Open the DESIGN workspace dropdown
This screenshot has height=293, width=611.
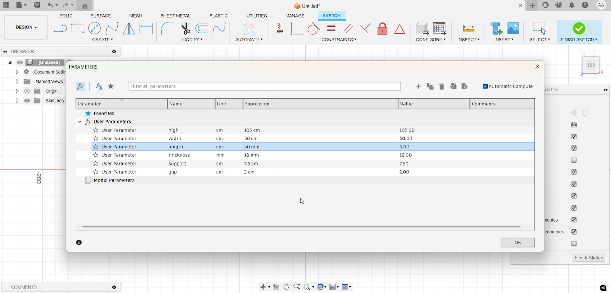[x=26, y=27]
